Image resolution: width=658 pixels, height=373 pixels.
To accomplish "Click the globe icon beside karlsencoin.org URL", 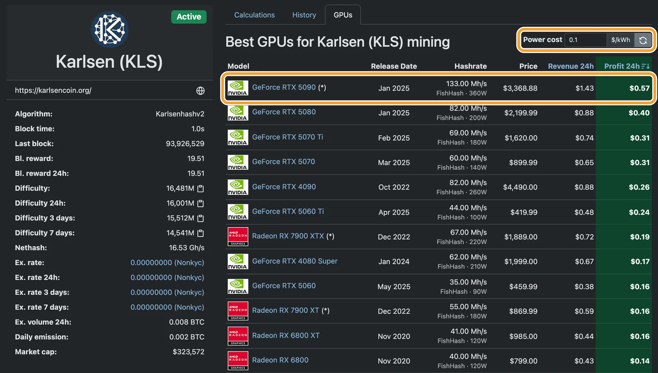I will click(x=200, y=91).
